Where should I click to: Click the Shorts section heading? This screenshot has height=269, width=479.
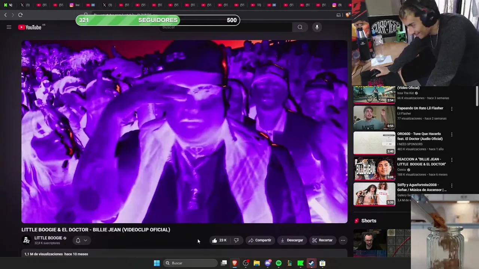pyautogui.click(x=369, y=221)
